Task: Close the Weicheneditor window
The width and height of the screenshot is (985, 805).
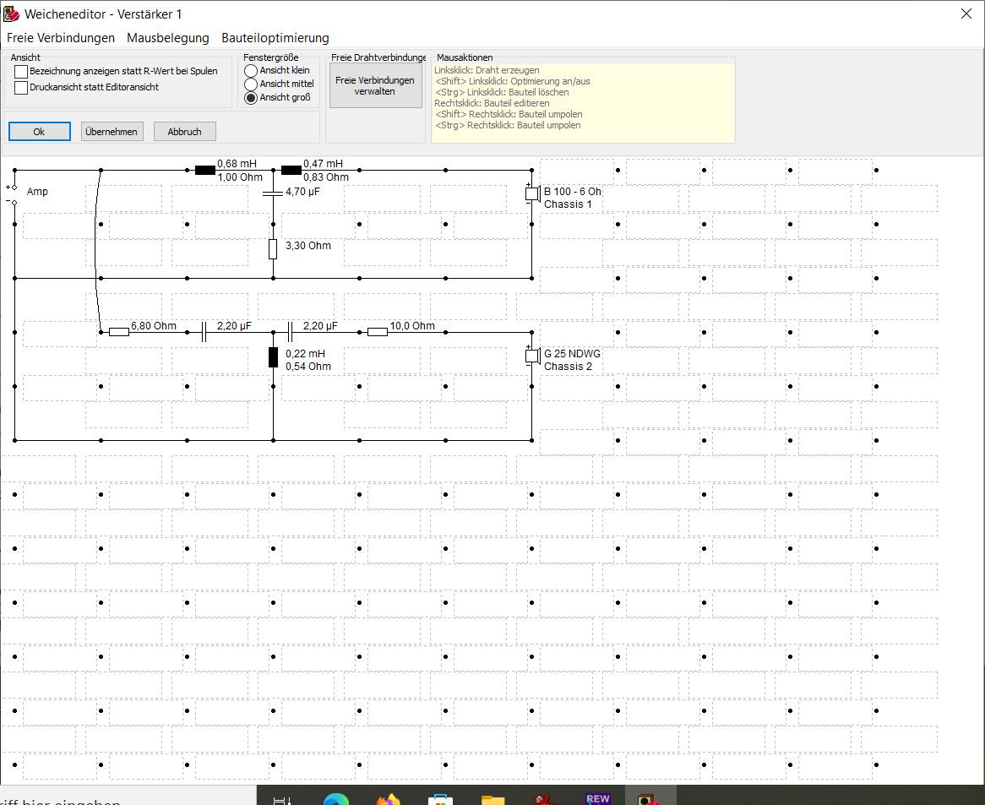Action: click(966, 14)
